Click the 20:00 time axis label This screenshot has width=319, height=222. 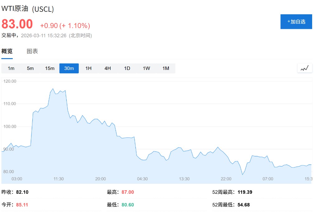100,179
